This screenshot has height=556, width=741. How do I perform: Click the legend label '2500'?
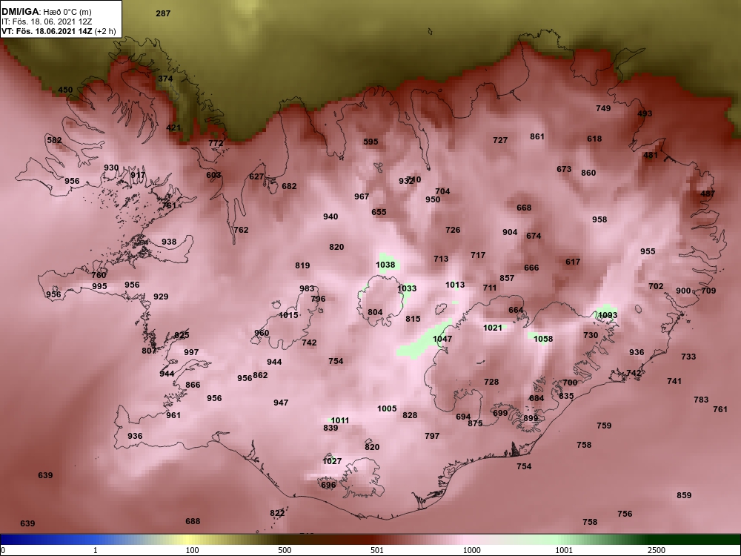(657, 550)
